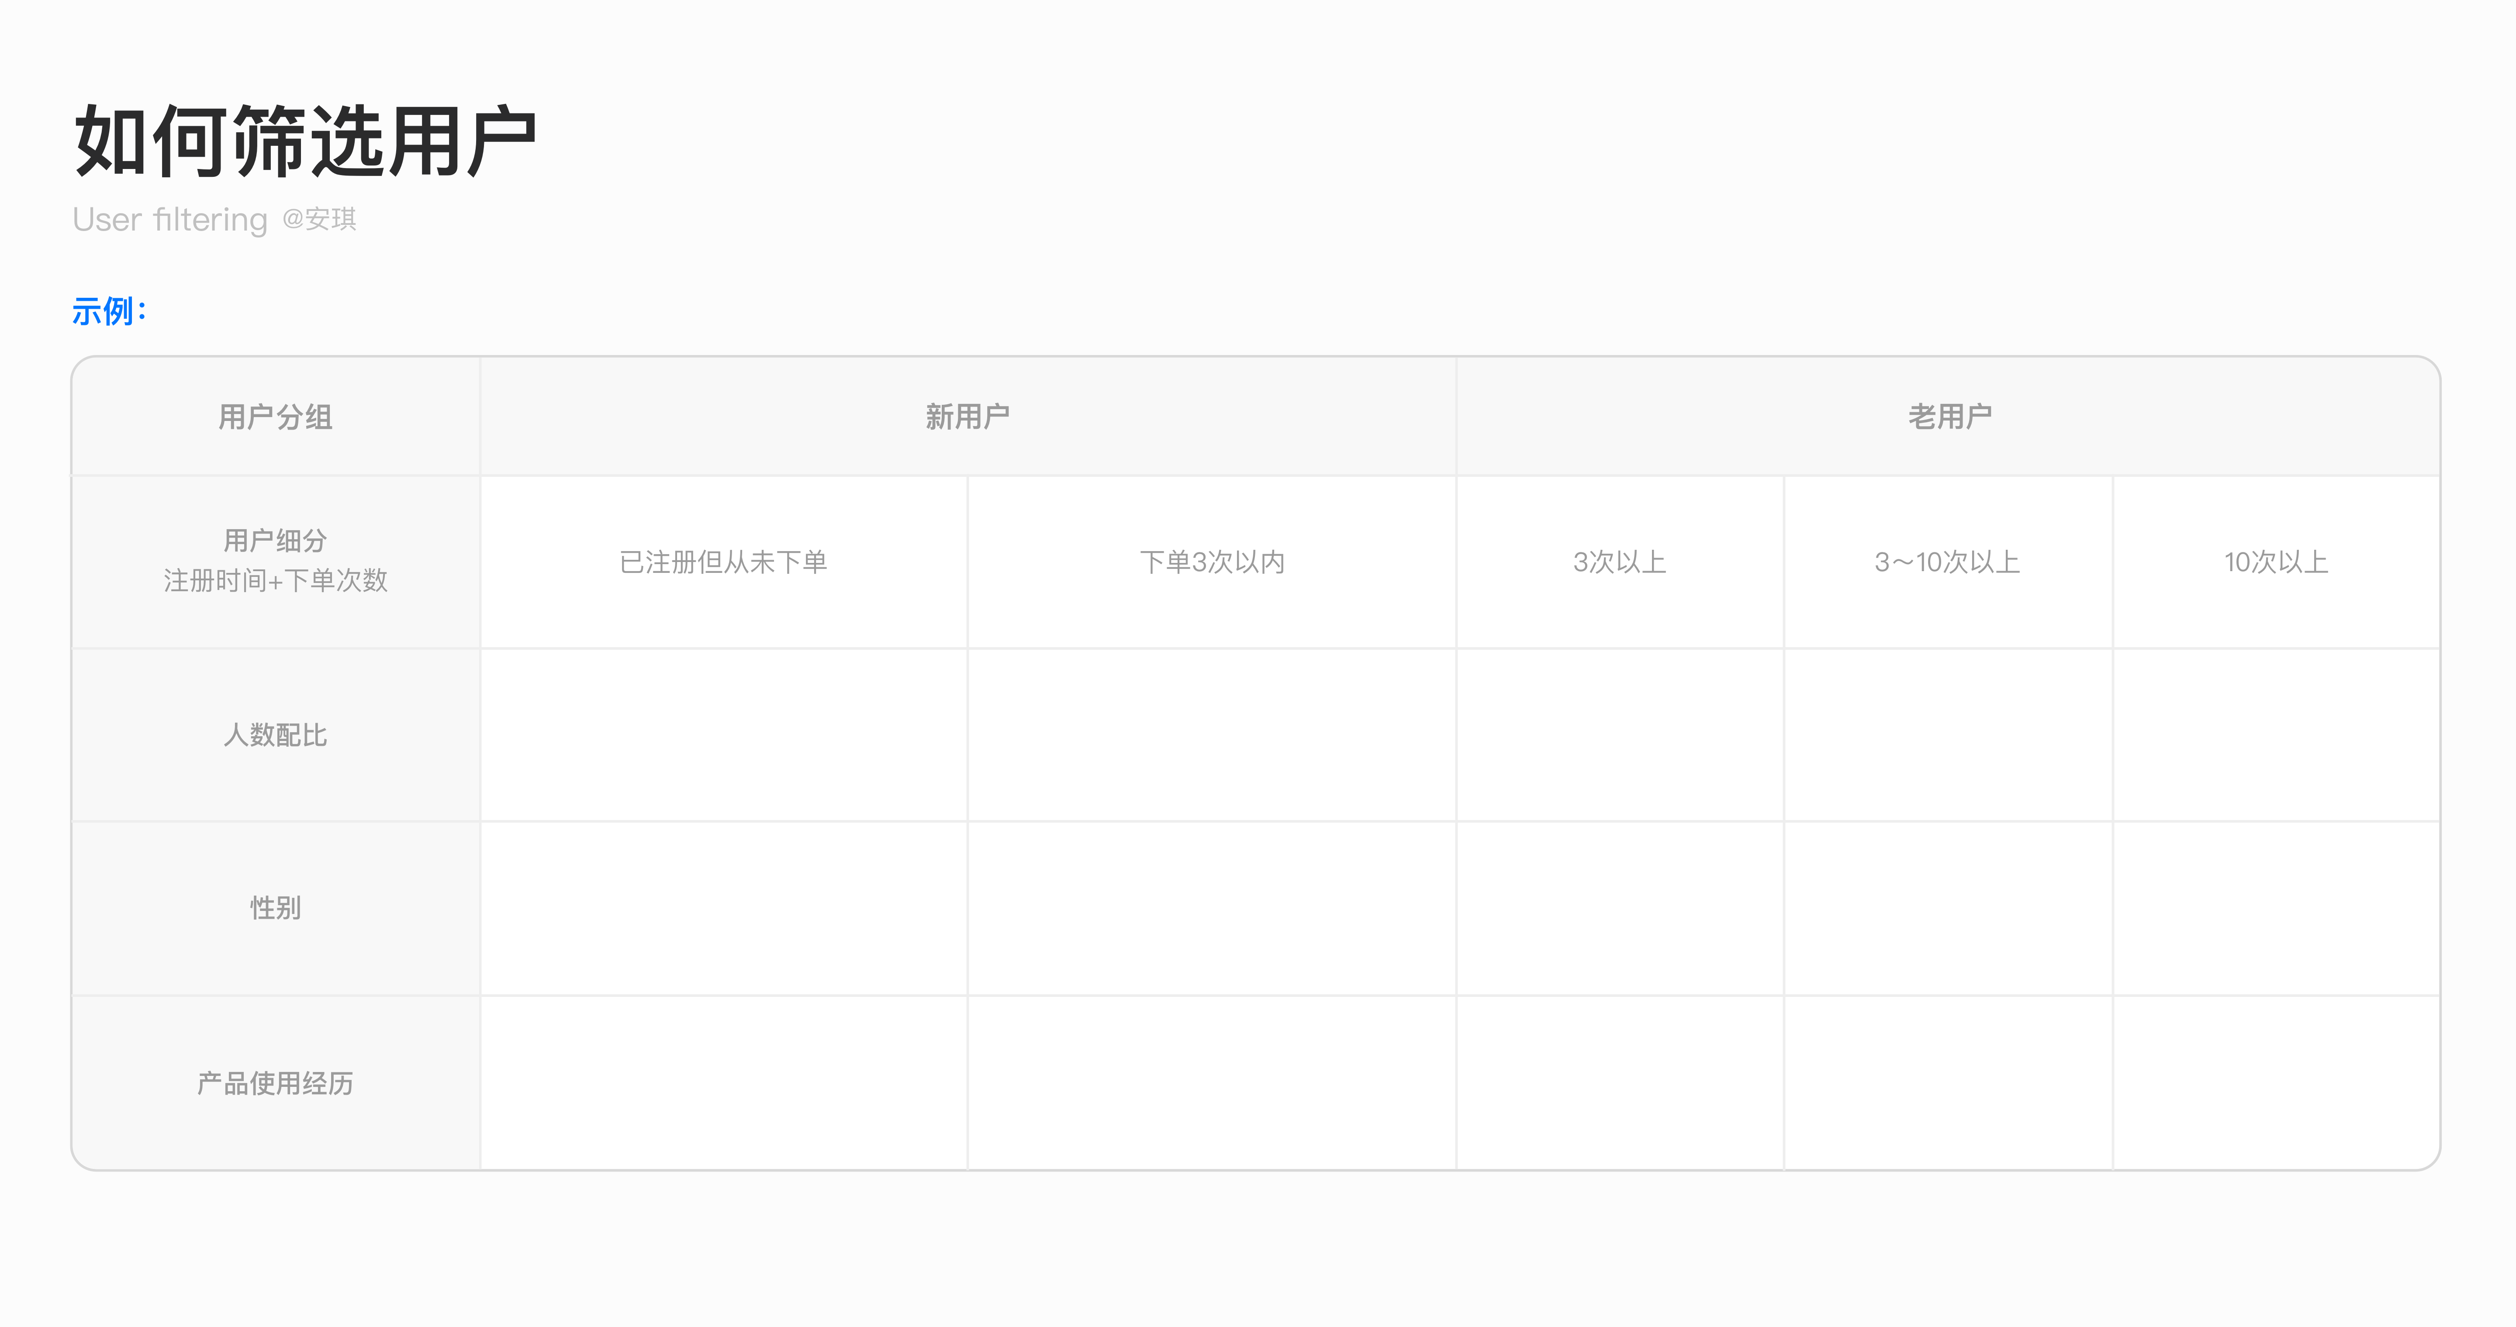Select the 用户分组 header cell
The height and width of the screenshot is (1327, 2516).
[x=276, y=417]
